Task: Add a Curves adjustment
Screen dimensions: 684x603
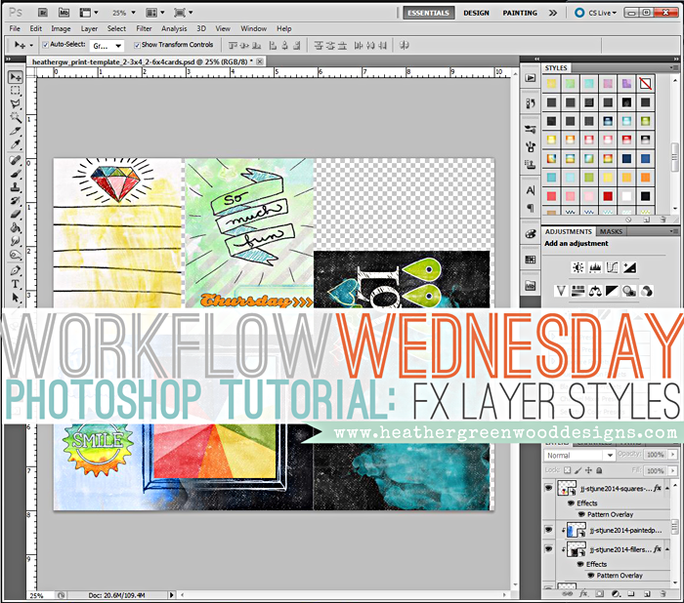Action: click(x=612, y=267)
